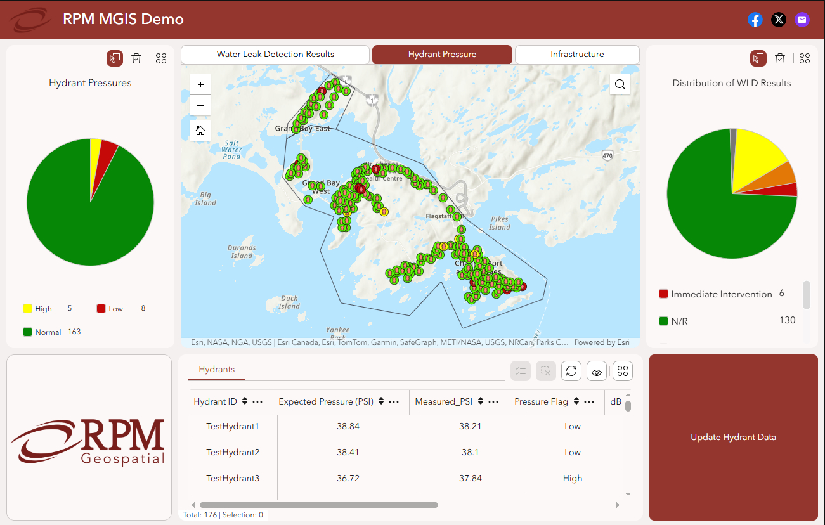Open the Facebook link icon
Viewport: 825px width, 525px height.
click(x=755, y=20)
